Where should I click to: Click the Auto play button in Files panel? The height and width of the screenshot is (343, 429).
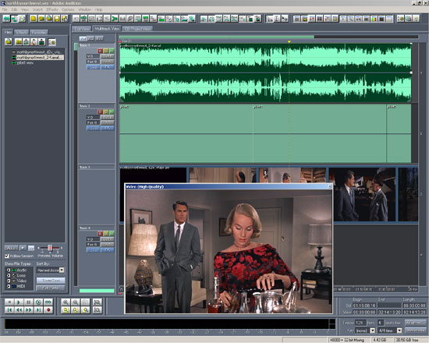pyautogui.click(x=11, y=248)
